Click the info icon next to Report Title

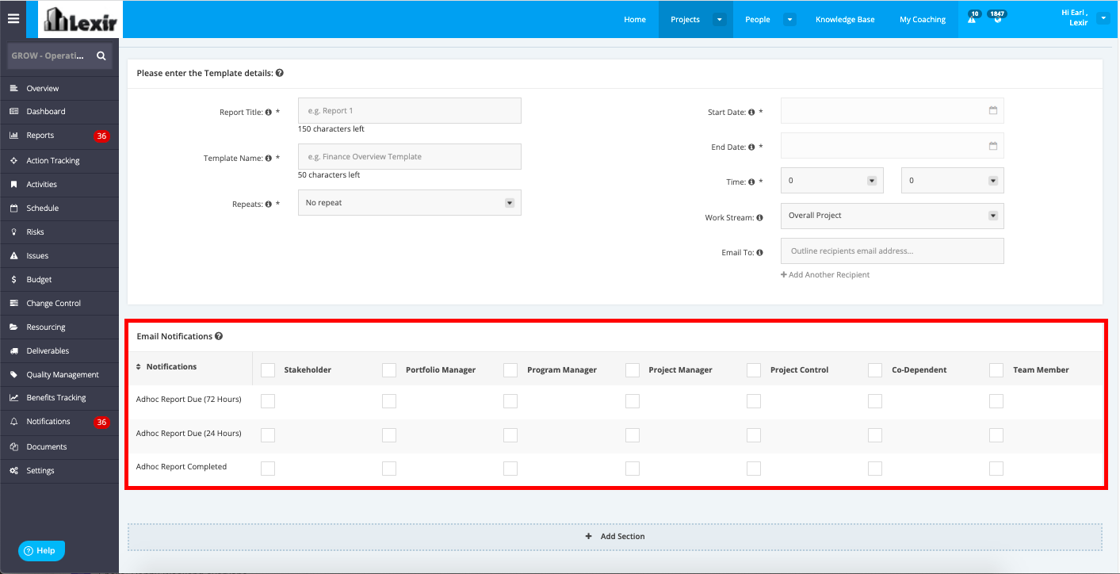point(269,113)
